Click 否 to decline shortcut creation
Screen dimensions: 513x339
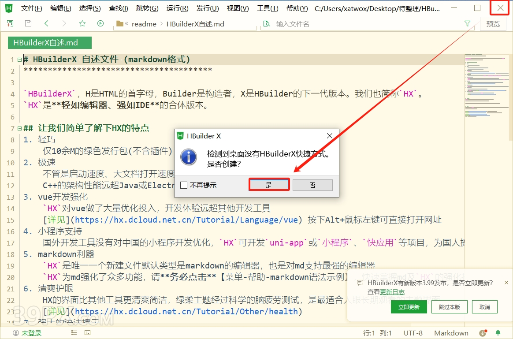click(312, 185)
